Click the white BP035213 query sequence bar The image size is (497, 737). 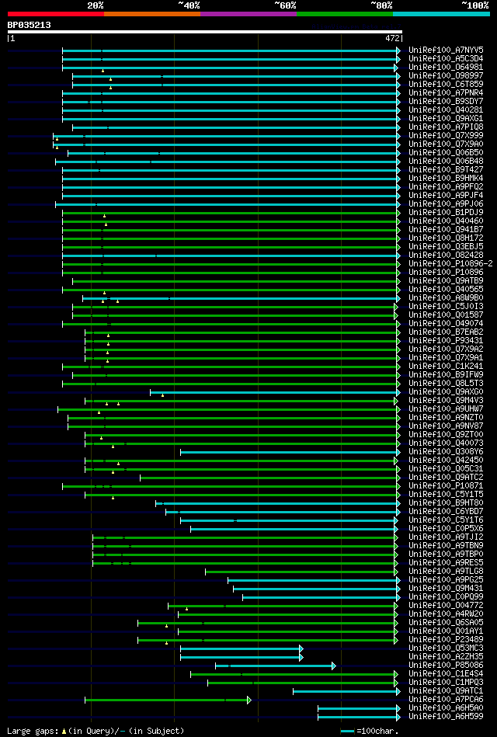click(204, 32)
